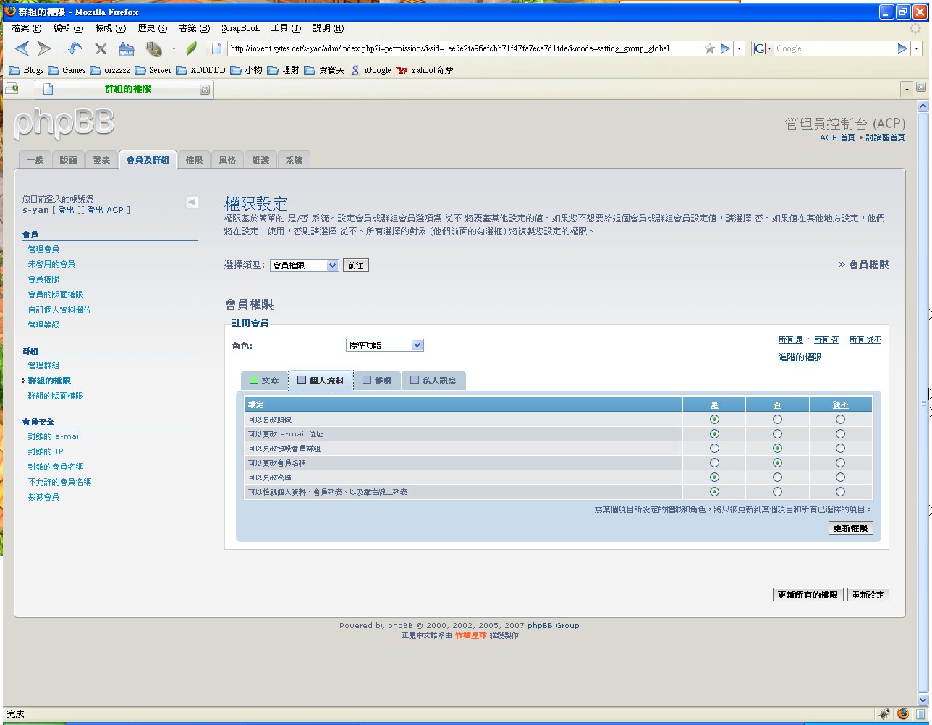Click the Go arrow beside the address bar

pos(725,48)
